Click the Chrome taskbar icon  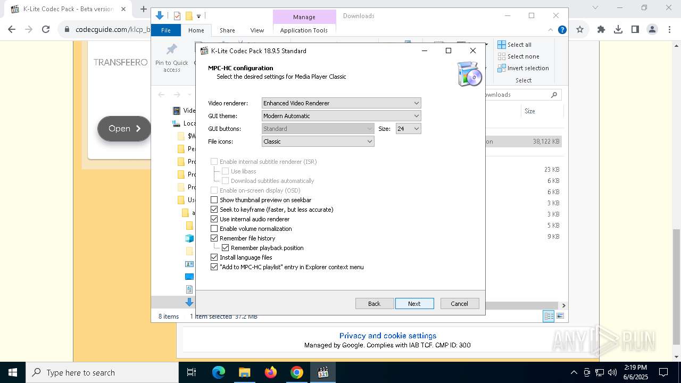tap(297, 372)
